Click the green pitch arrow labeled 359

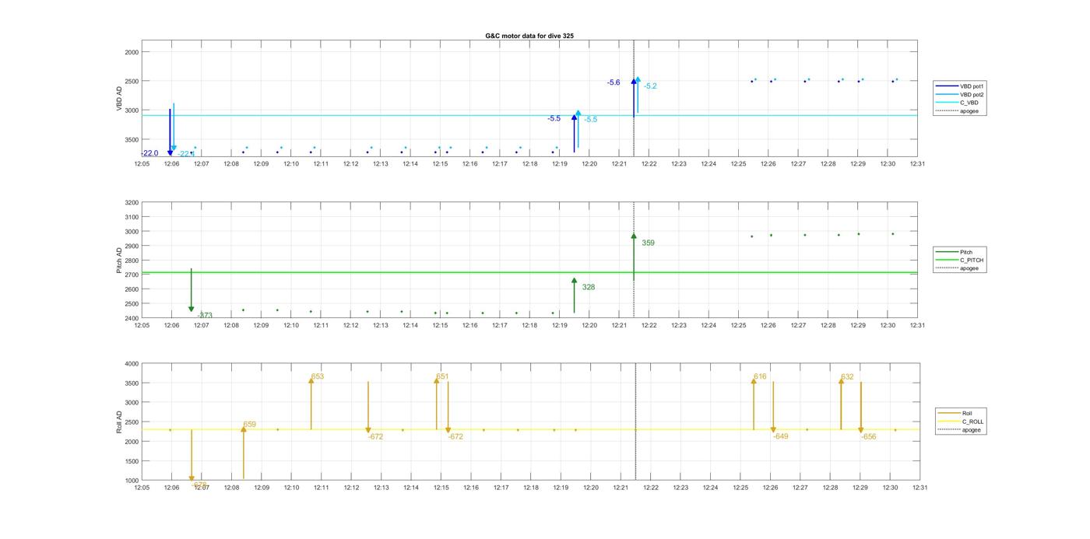634,257
